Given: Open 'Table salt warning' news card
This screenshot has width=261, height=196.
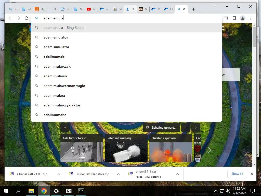Looking at the screenshot, I should (x=126, y=148).
